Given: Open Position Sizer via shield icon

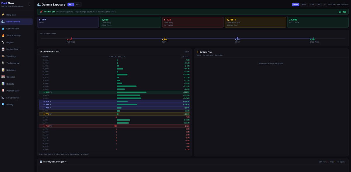Looking at the screenshot, I should [x=3, y=91].
